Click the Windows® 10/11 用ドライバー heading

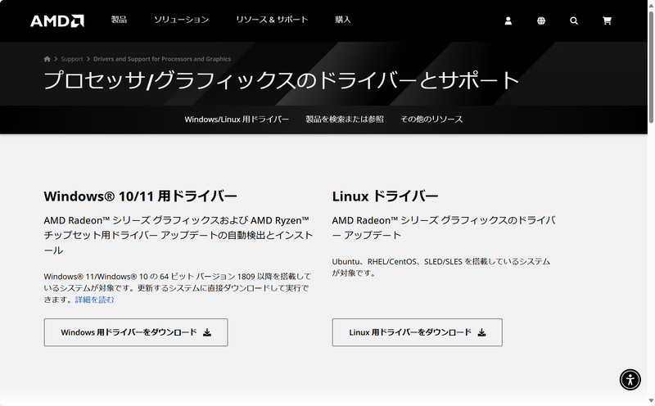(x=140, y=196)
